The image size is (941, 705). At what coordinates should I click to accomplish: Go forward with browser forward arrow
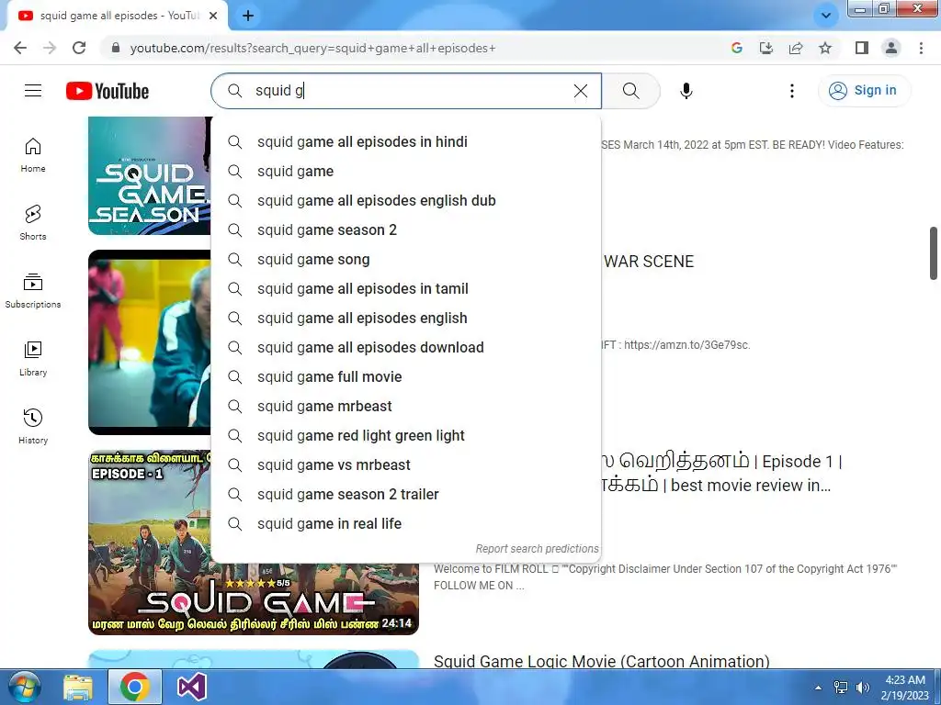pyautogui.click(x=50, y=48)
